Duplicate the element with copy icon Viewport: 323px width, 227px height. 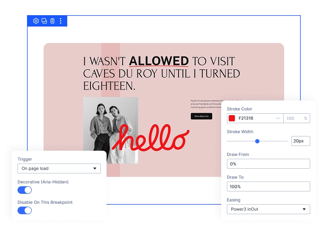(44, 21)
